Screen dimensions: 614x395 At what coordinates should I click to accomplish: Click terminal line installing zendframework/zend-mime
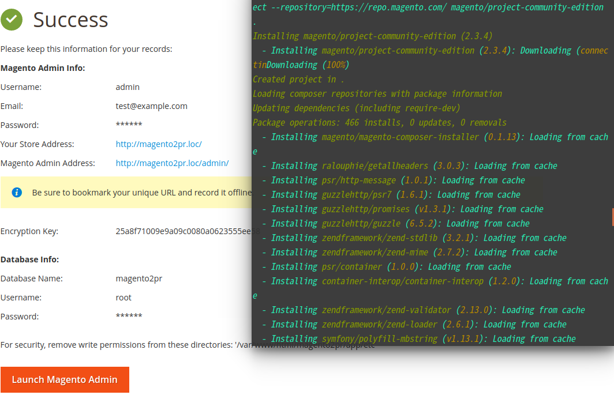click(x=410, y=253)
